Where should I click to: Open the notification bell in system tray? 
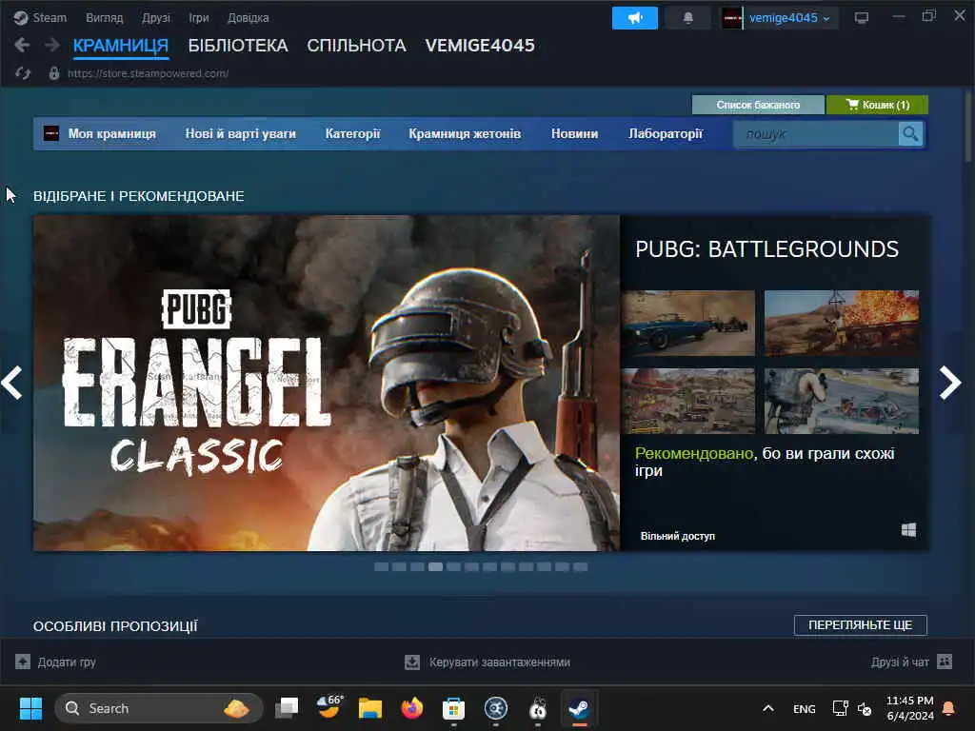point(949,708)
